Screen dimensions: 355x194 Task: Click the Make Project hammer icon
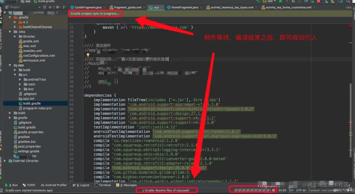tap(258, 1)
